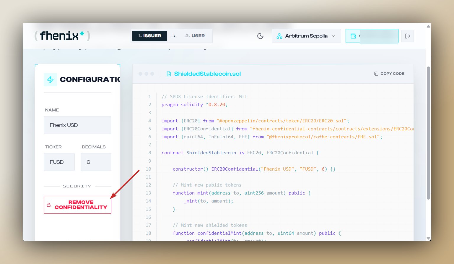Click the lightning bolt Configuration icon

coord(51,80)
